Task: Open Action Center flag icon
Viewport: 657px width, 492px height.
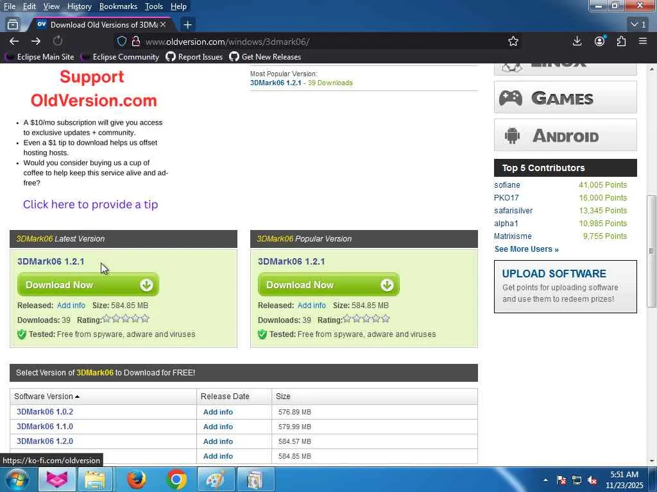Action: click(561, 480)
